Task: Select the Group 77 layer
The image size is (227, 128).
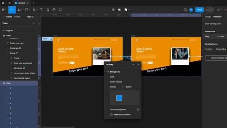Action: pos(19,53)
